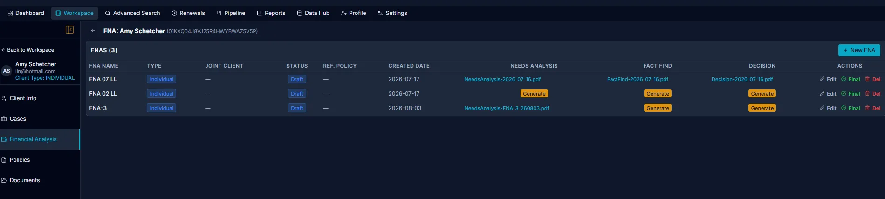Viewport: 885px width, 199px height.
Task: Click the FNA 07 LL name cell
Action: click(x=103, y=79)
